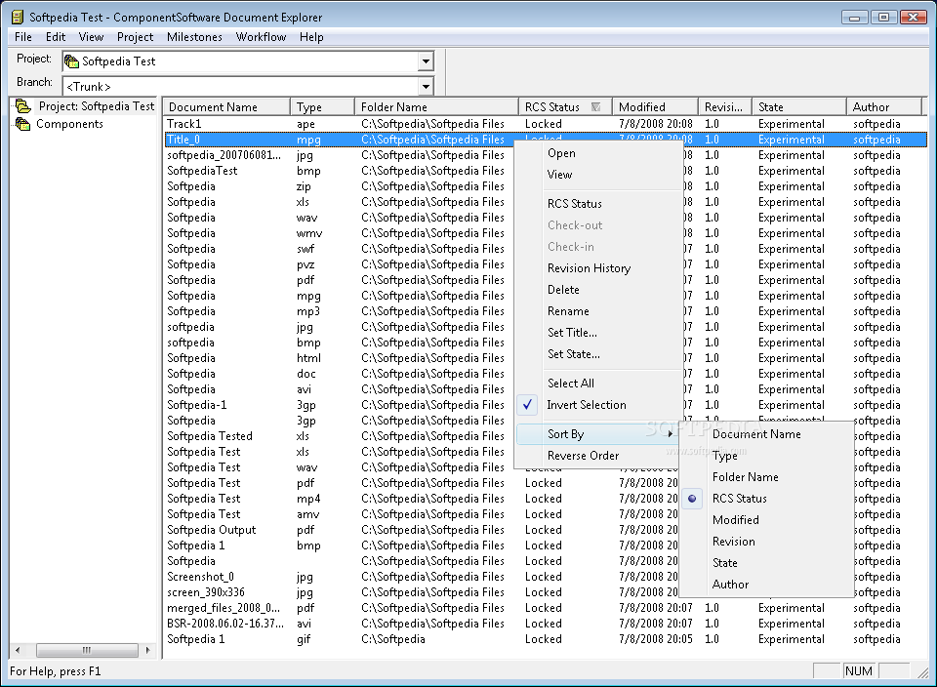Click the Document Name column header
Viewport: 937px width, 687px height.
point(226,107)
